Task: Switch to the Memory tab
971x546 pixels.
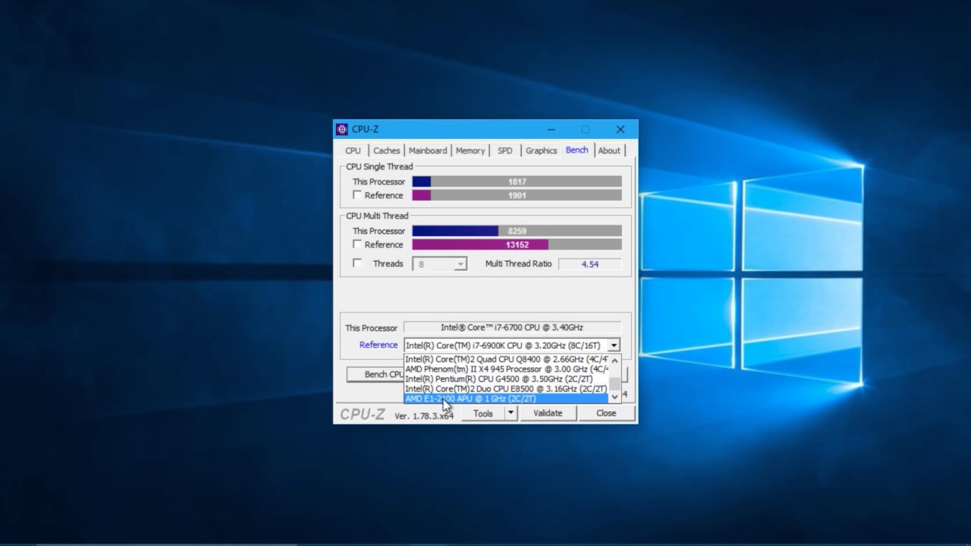Action: [x=470, y=151]
